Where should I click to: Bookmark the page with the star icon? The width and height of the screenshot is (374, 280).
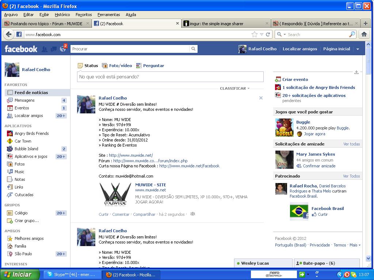pos(255,35)
